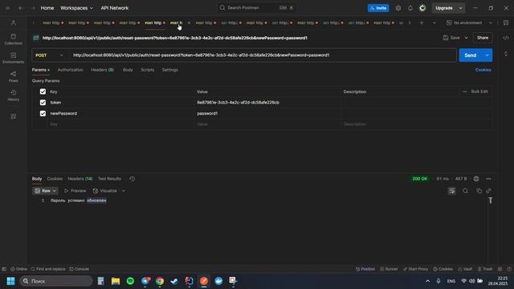The height and width of the screenshot is (289, 514).
Task: Uncheck the newPassword parameter checkbox
Action: 43,113
